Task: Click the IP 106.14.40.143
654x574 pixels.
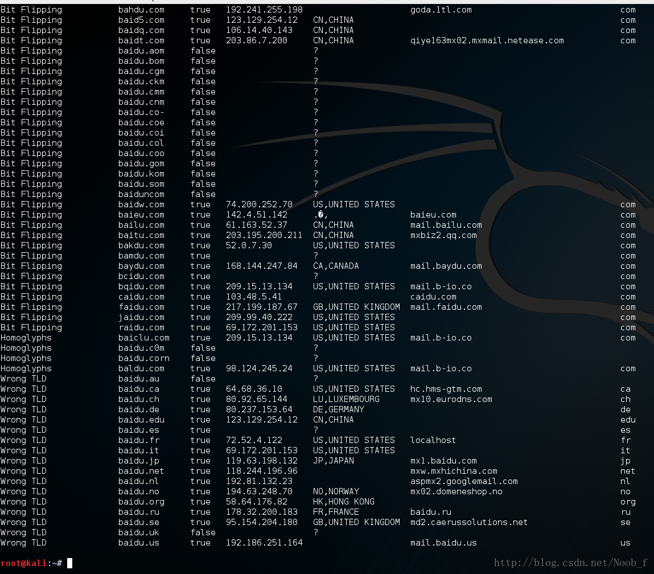Action: tap(259, 30)
